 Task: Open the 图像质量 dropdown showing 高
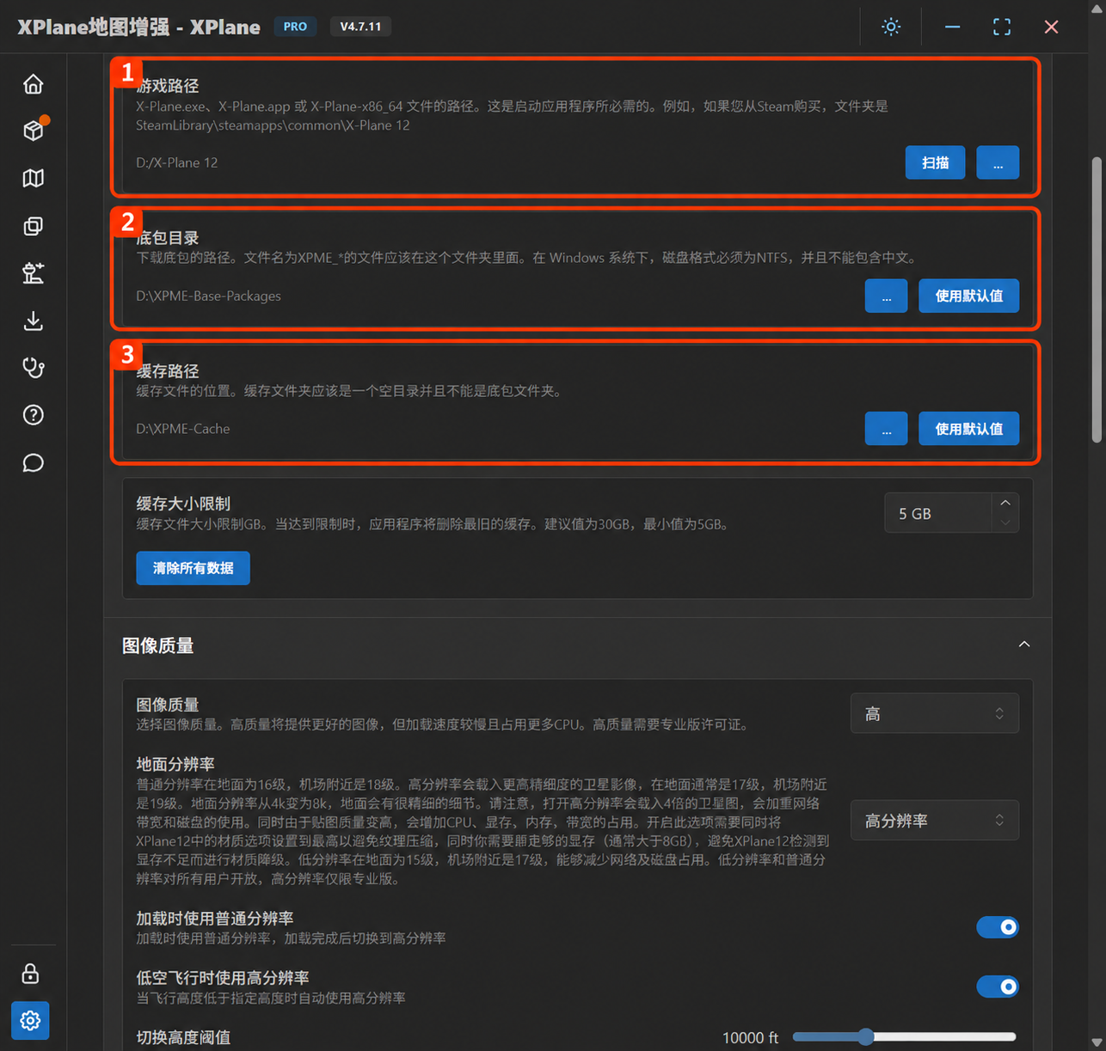coord(934,713)
